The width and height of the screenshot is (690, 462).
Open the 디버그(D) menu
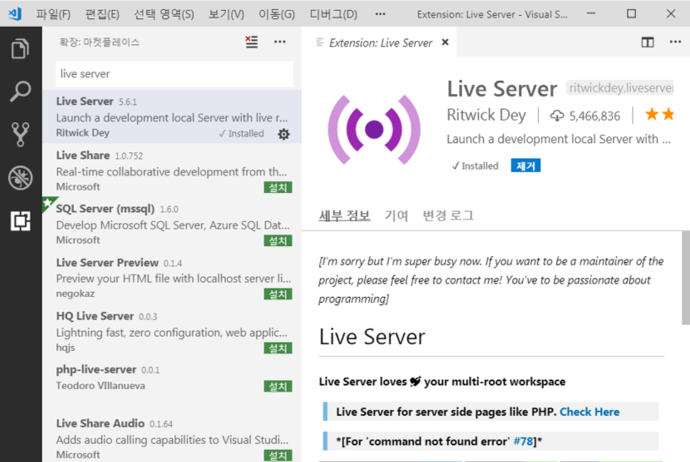(333, 14)
